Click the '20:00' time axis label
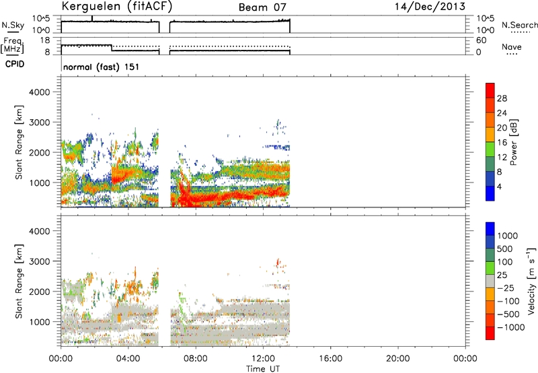 coord(397,359)
